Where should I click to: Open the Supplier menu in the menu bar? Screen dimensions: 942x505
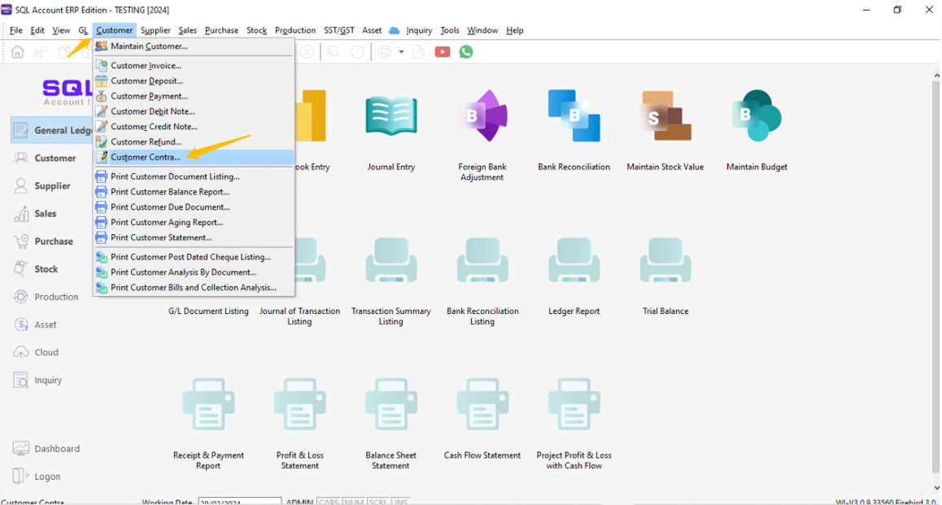[155, 30]
